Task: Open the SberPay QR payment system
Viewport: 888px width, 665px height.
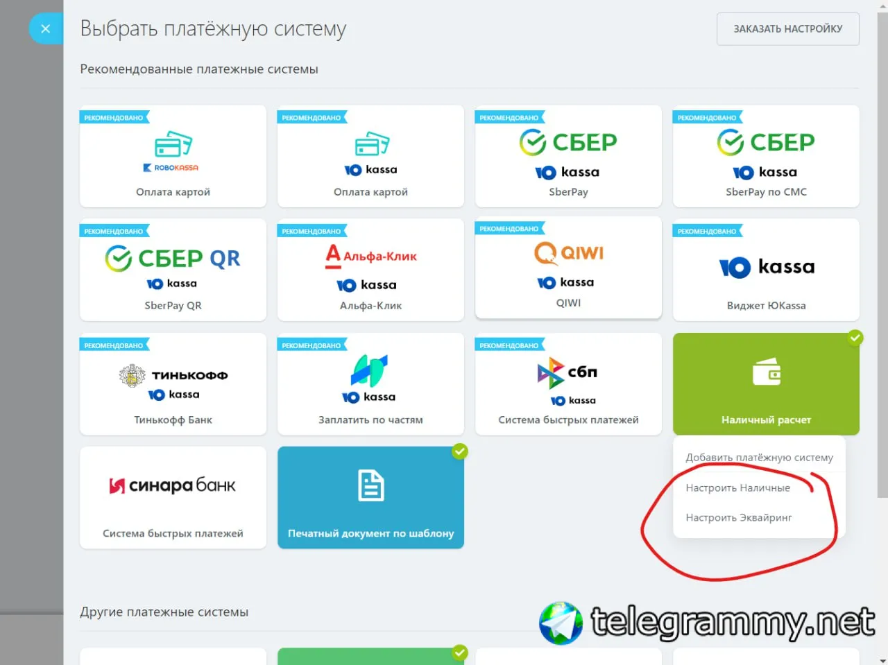Action: (x=173, y=270)
